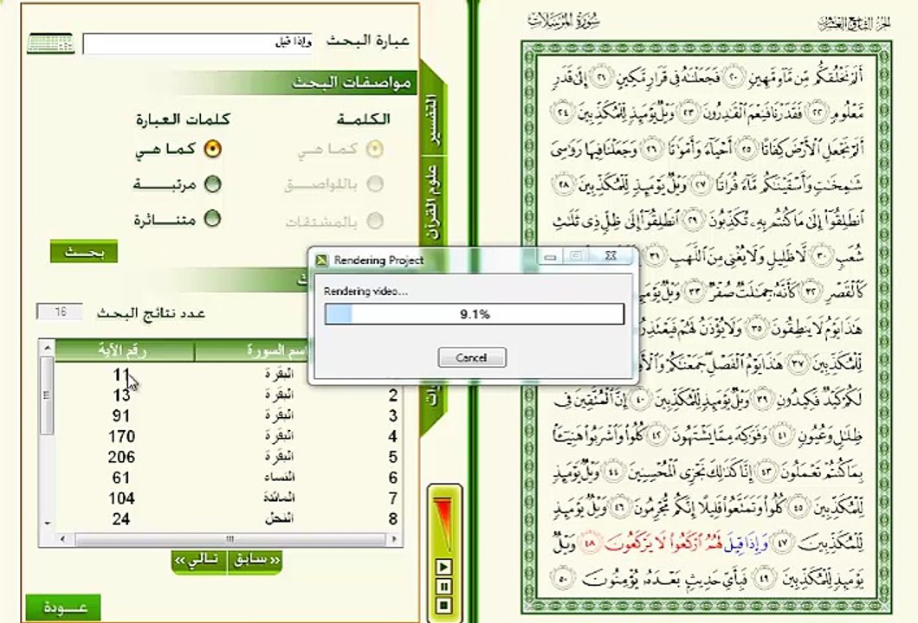Screen dimensions: 918x623
Task: Click ayah marker 48 on Quran page
Action: [590, 543]
